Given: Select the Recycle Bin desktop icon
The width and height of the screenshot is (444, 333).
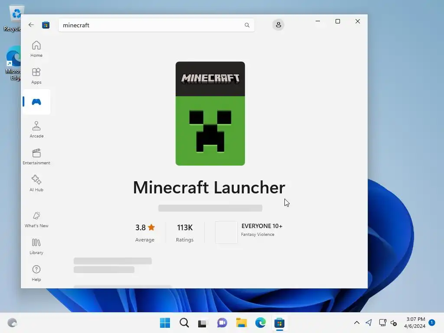Looking at the screenshot, I should click(13, 18).
